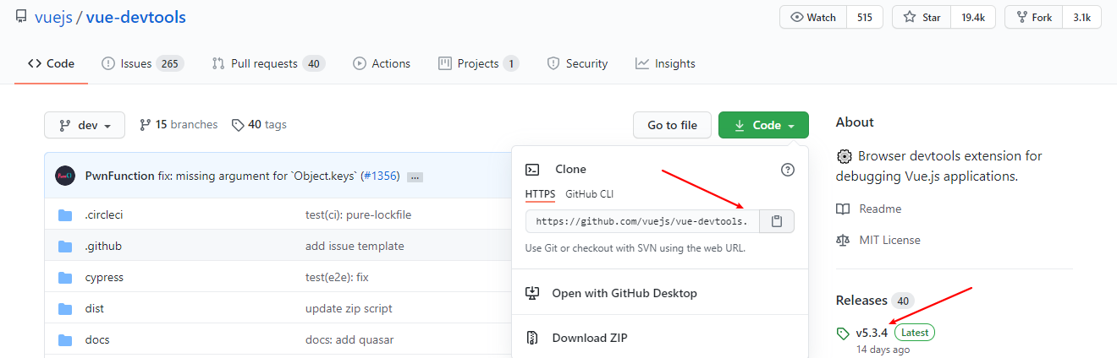
Task: Star the vue-devtools repository
Action: point(922,17)
